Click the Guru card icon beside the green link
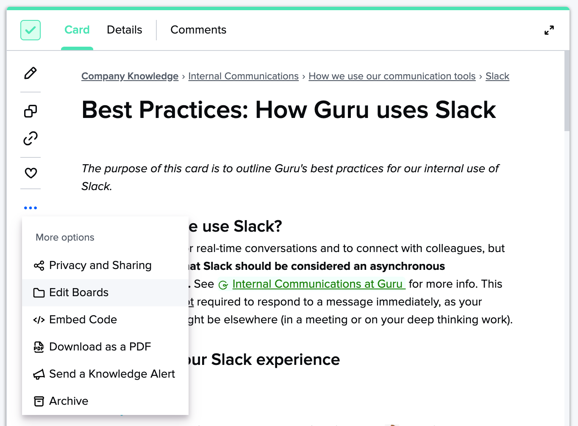Viewport: 578px width, 426px height. (x=223, y=285)
